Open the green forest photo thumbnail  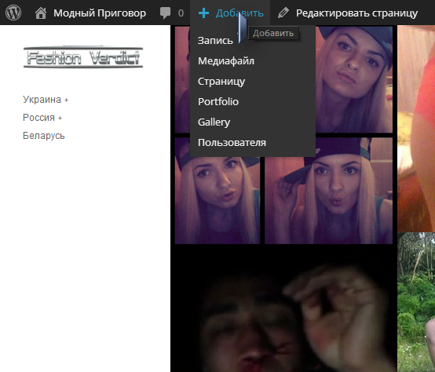click(416, 302)
